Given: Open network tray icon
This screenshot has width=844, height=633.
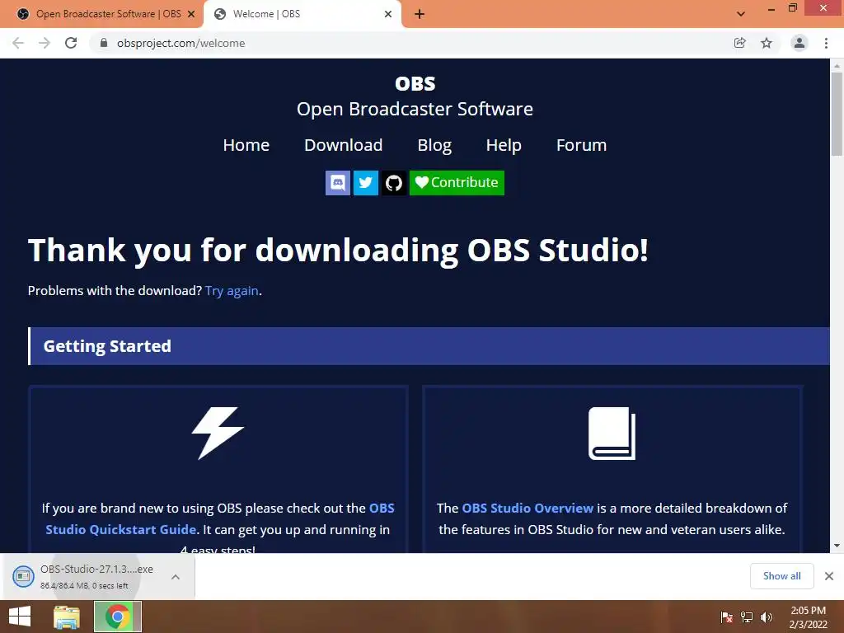Looking at the screenshot, I should tap(747, 617).
